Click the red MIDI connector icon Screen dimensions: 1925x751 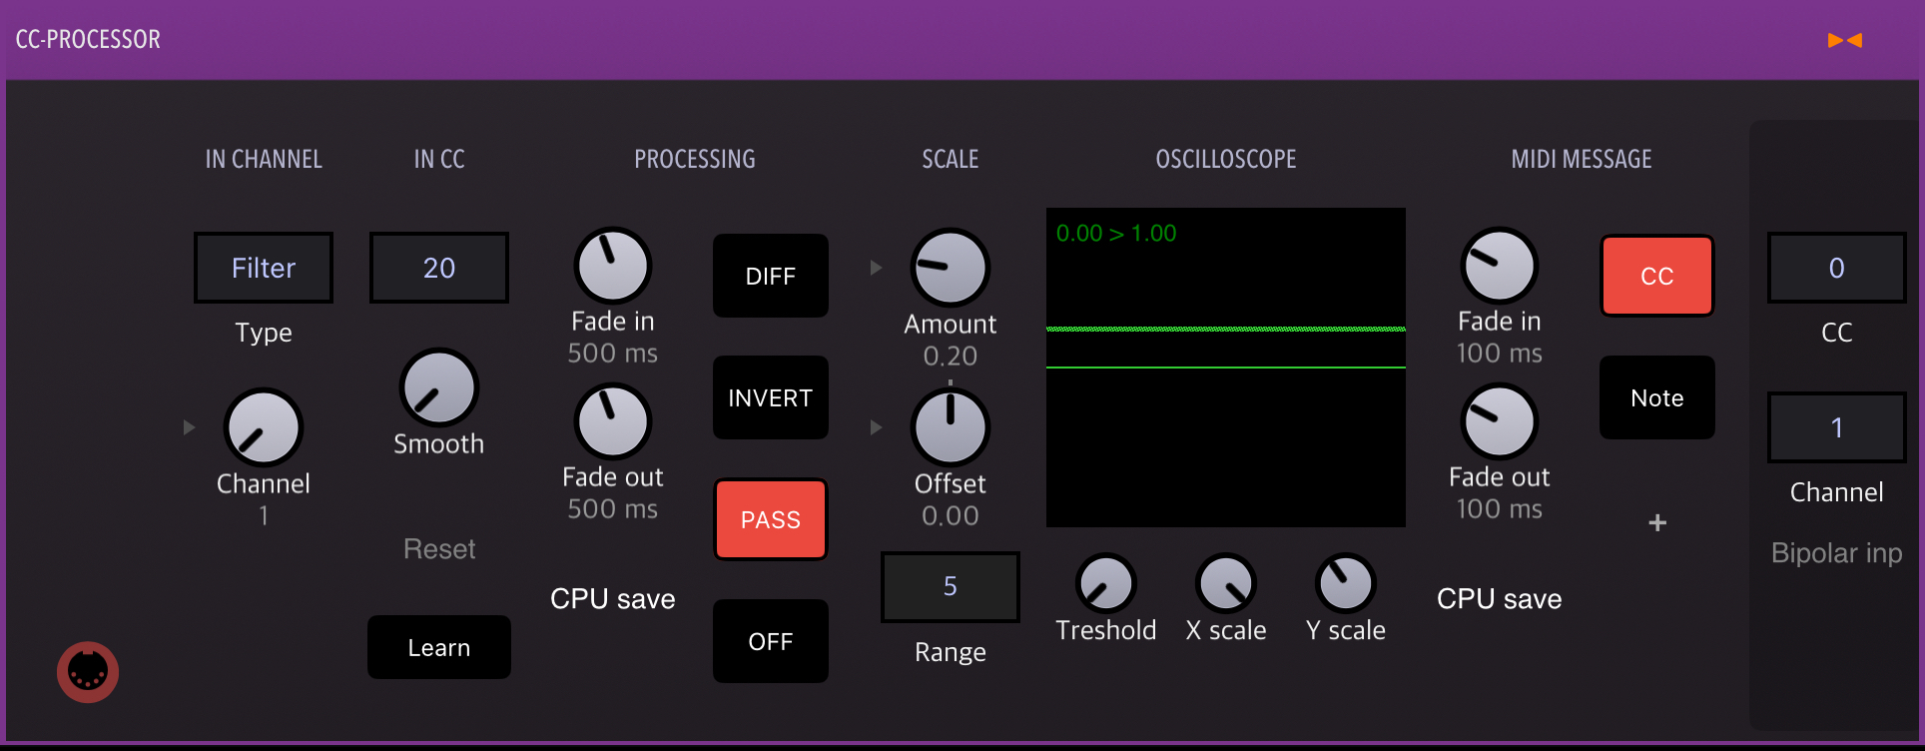tap(88, 672)
